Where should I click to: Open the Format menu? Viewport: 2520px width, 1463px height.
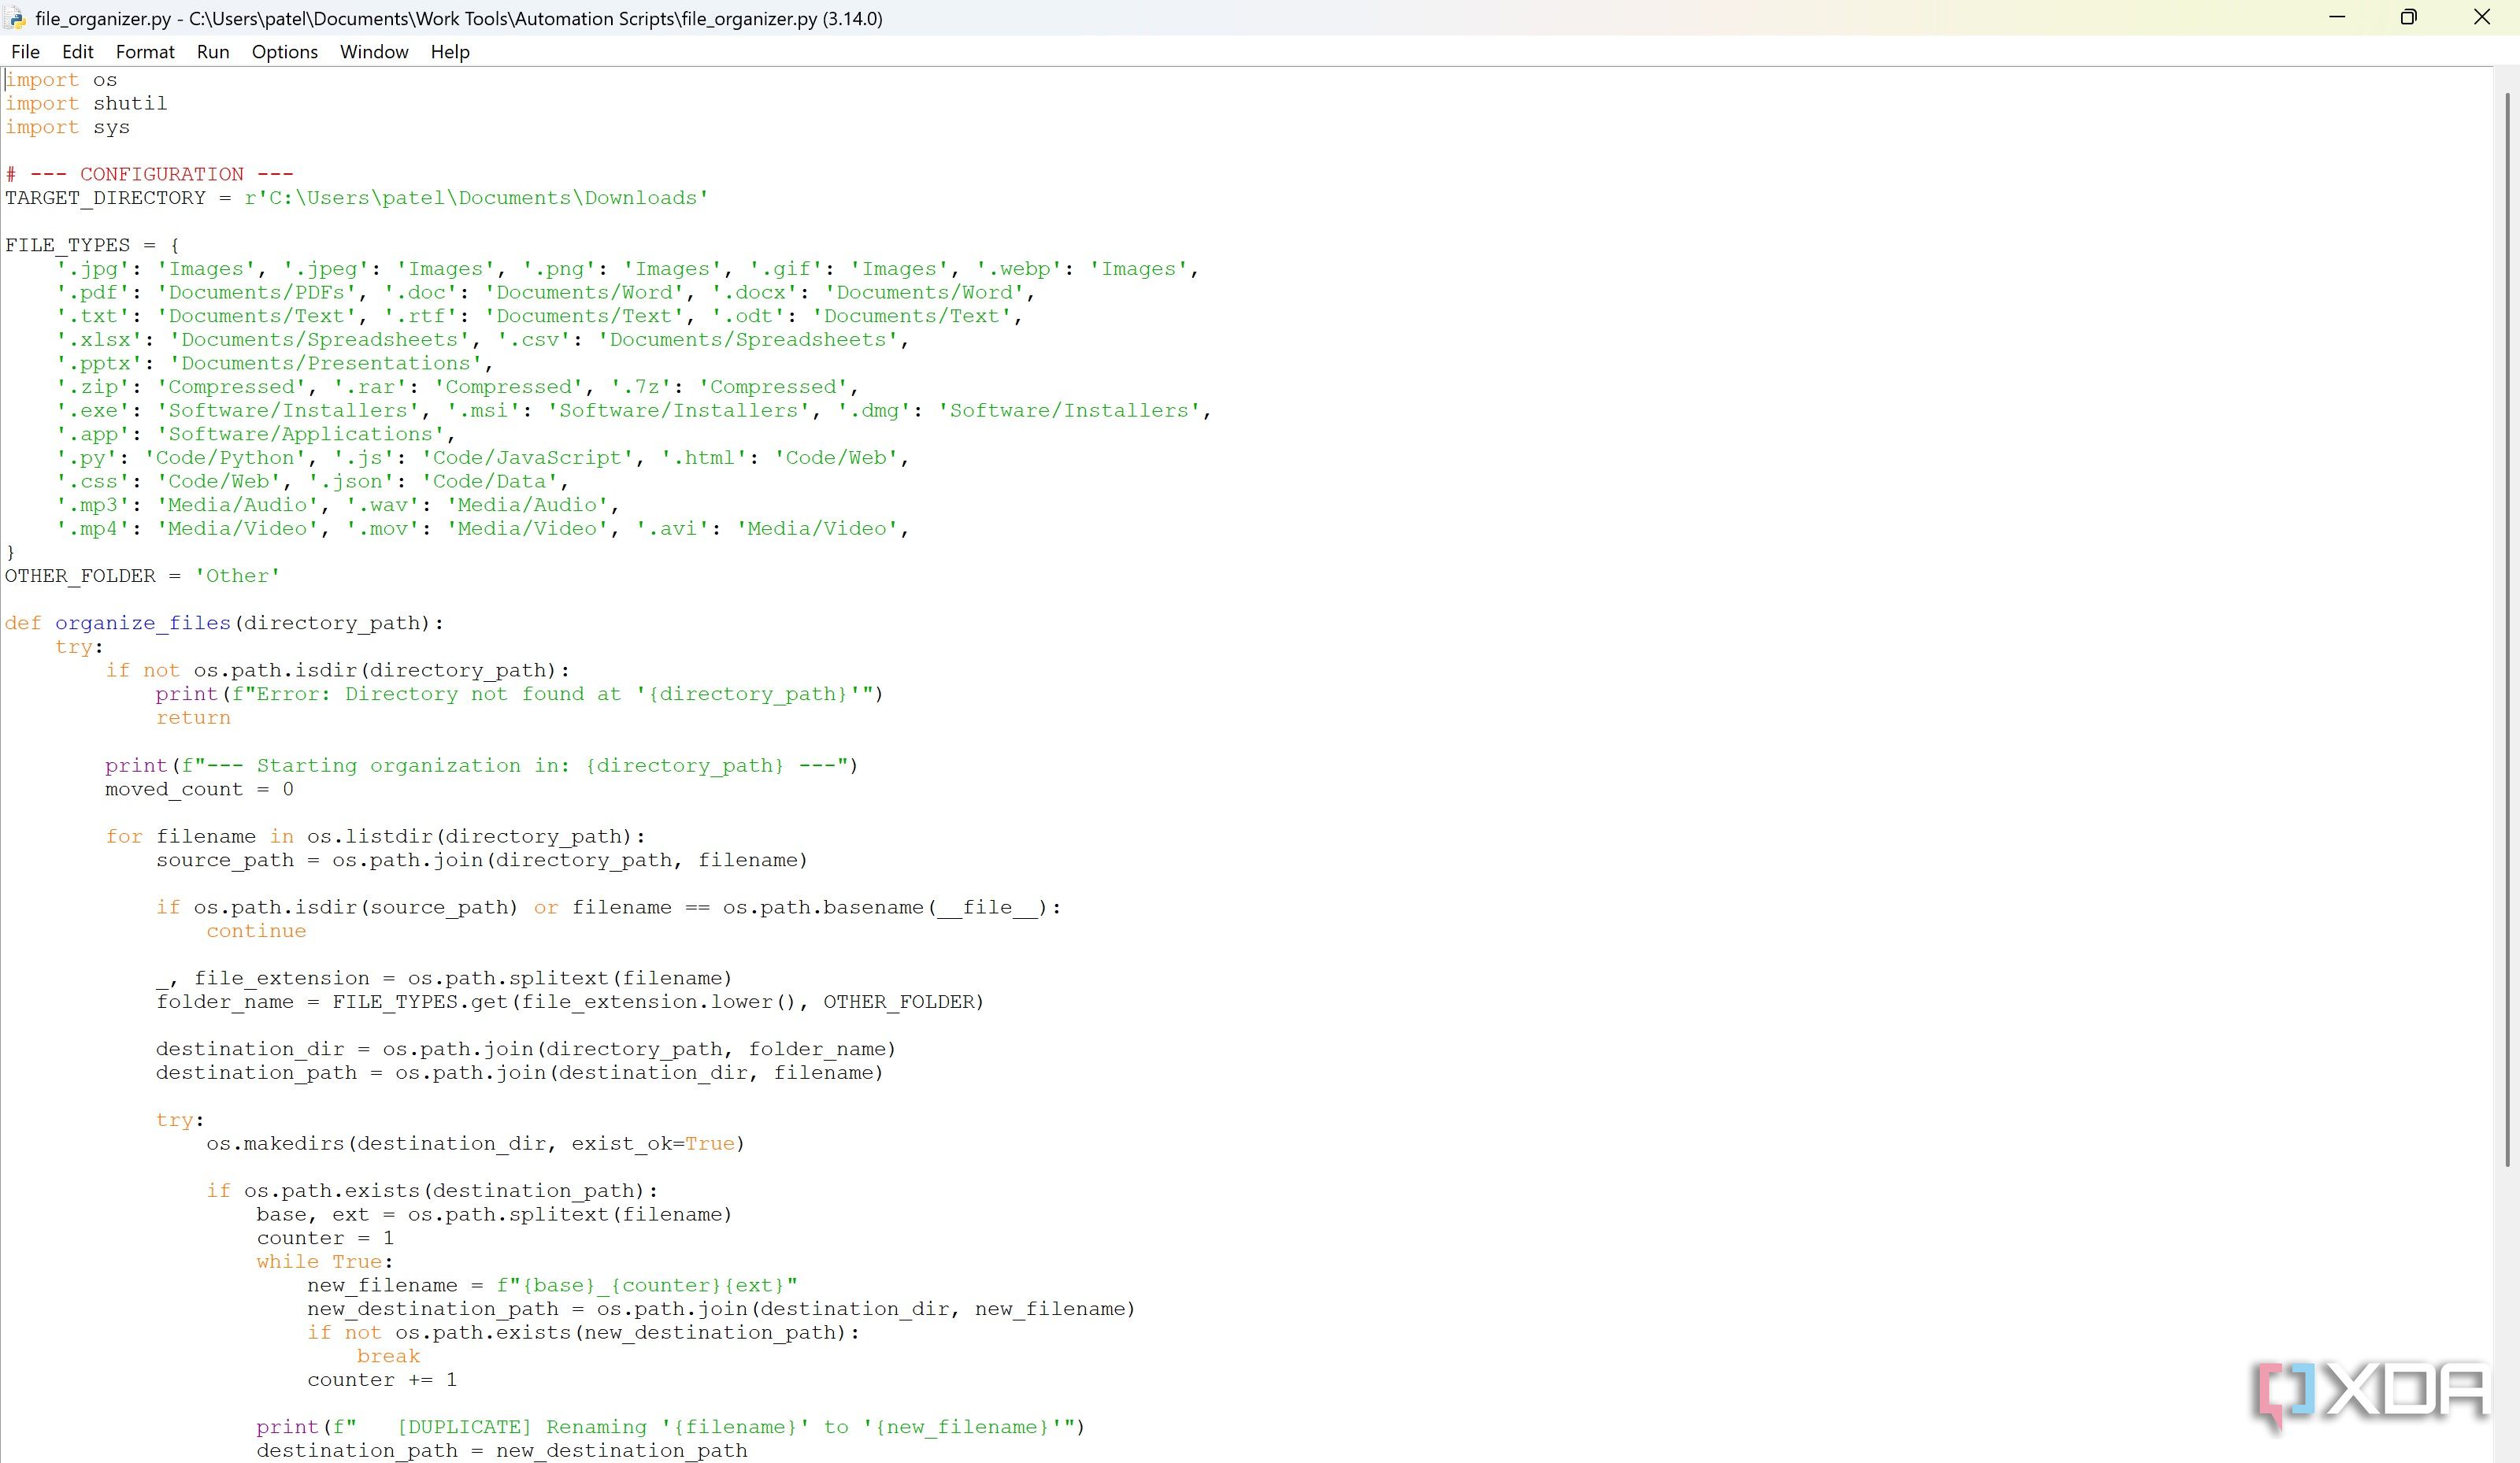pos(145,52)
